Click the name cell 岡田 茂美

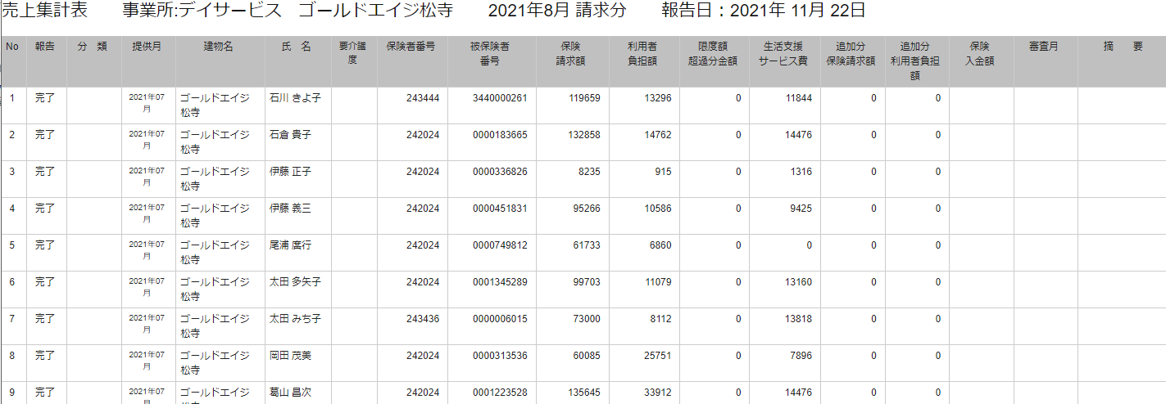[290, 356]
